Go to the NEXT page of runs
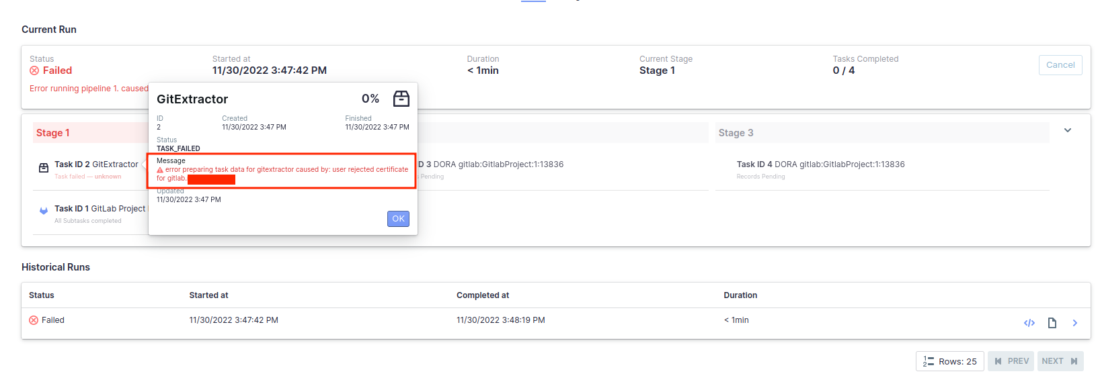Viewport: 1100px width, 384px height. click(x=1060, y=361)
